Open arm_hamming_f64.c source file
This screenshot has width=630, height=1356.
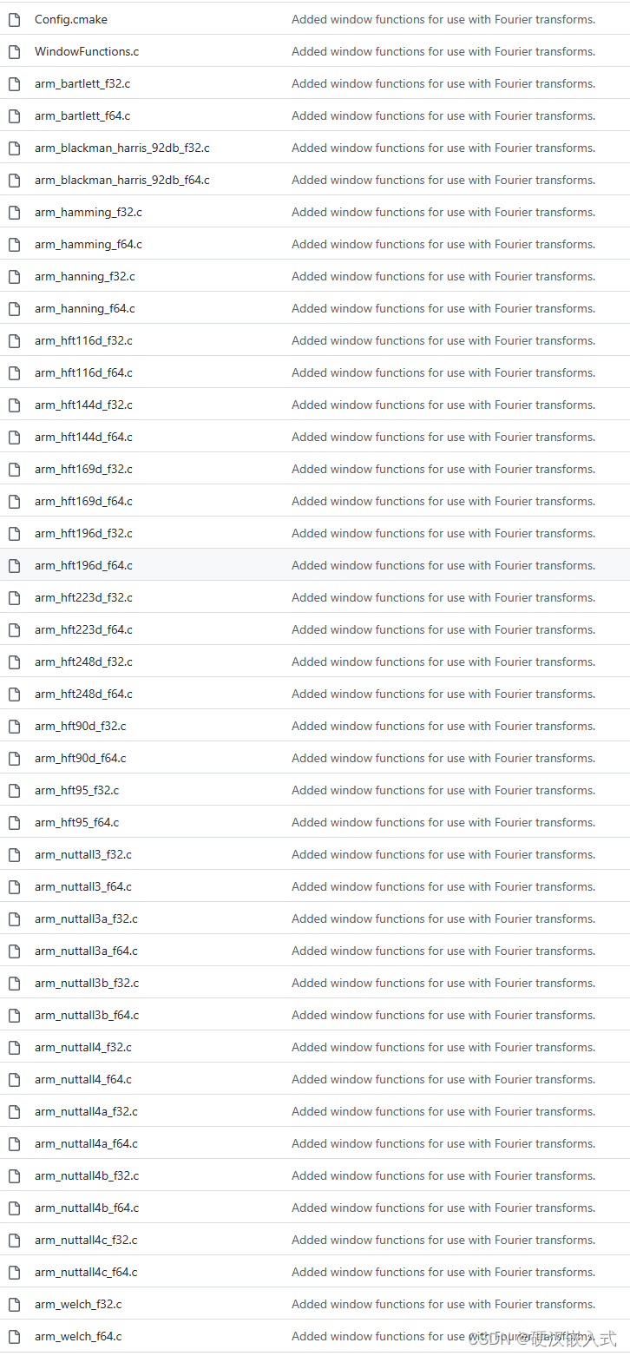point(89,244)
